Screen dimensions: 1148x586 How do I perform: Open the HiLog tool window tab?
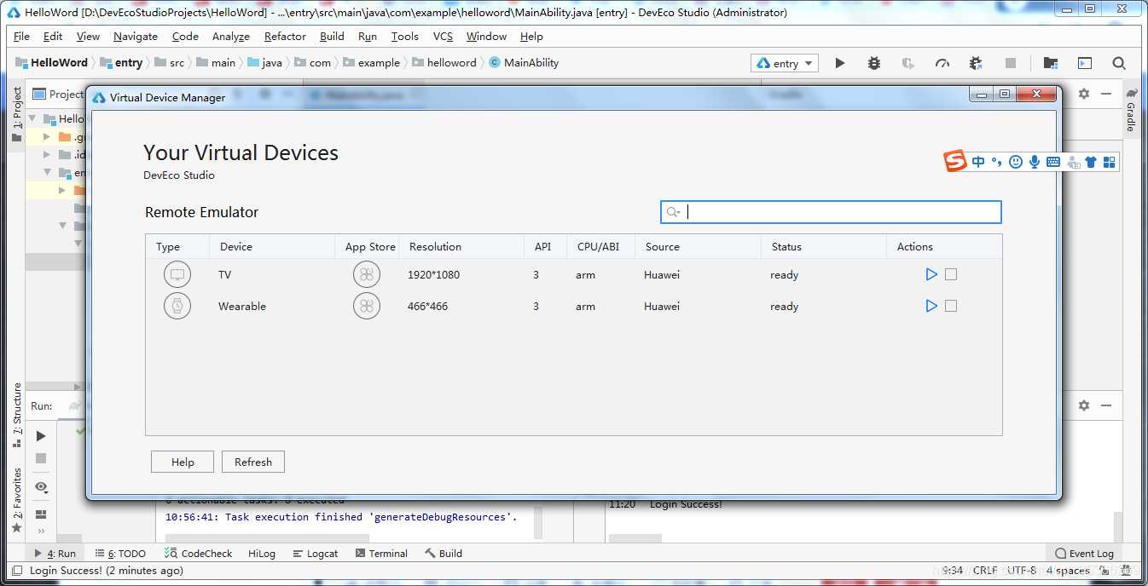coord(262,554)
